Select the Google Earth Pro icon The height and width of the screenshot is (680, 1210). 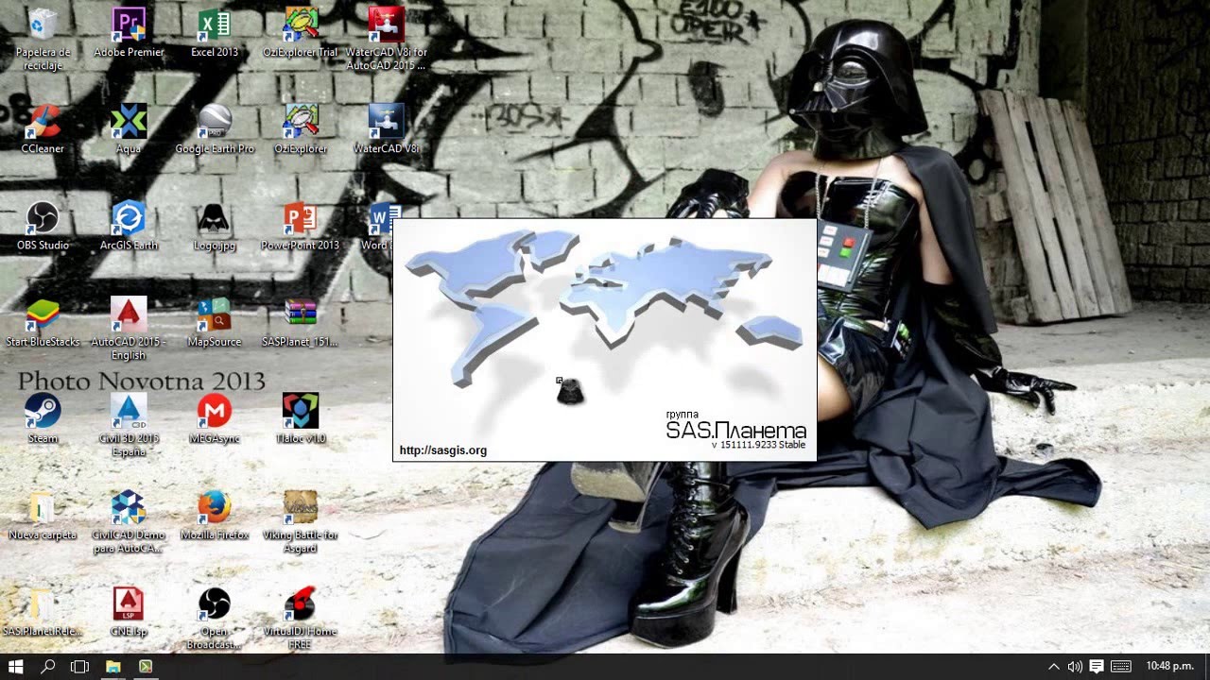tap(215, 129)
